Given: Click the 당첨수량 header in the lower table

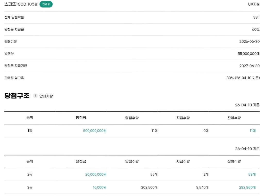Looking at the screenshot, I should pos(132,161).
